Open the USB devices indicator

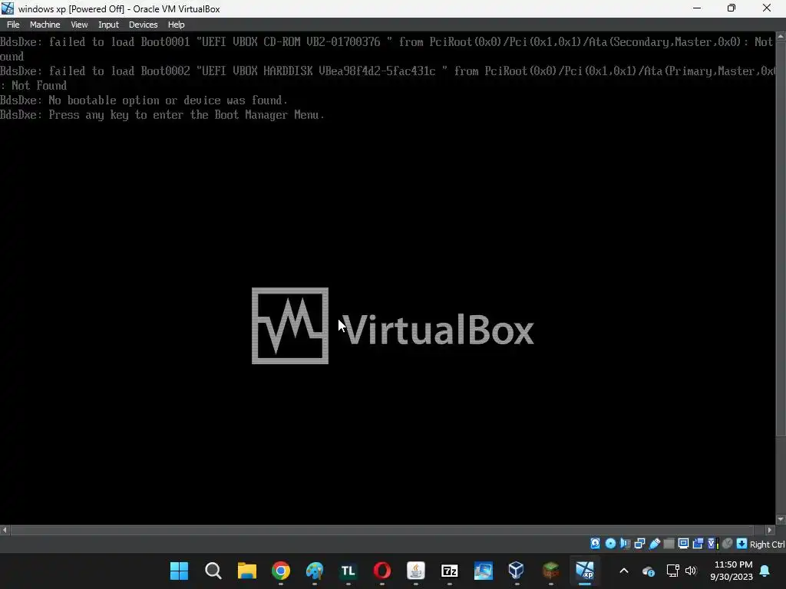[x=655, y=544]
